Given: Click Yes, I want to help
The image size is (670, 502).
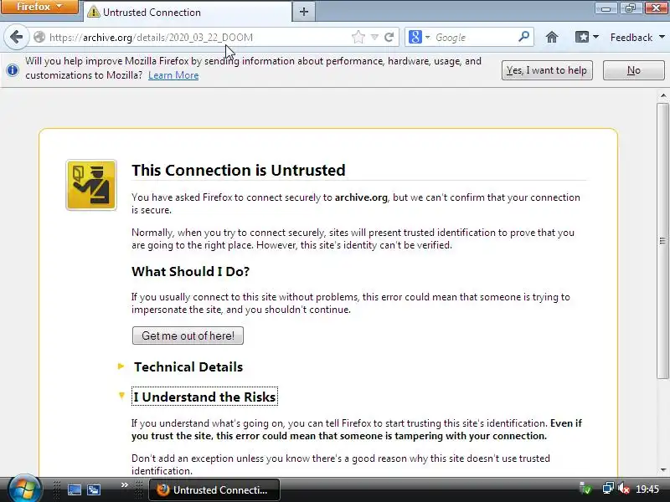Looking at the screenshot, I should pyautogui.click(x=547, y=70).
